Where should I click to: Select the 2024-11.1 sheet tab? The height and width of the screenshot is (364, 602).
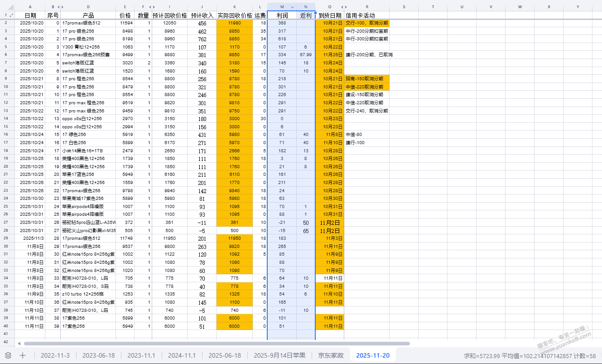[x=182, y=355]
